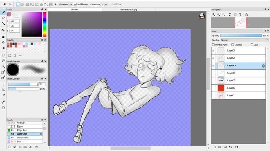Zoom in with Navigator magnifier icon
Image resolution: width=270 pixels, height=151 pixels.
[x=214, y=15]
